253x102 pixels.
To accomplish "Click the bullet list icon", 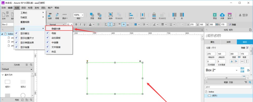I will pos(98,24).
